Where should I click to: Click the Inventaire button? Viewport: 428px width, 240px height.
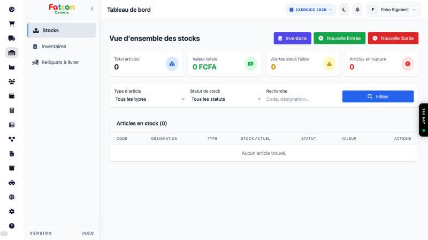tap(292, 38)
